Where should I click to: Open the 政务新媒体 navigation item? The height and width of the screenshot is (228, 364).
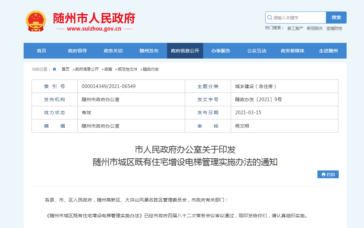click(x=292, y=51)
